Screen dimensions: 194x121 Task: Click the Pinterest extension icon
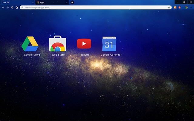pos(179,8)
